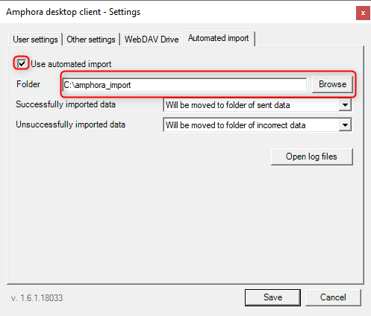Click the 'Use automated import' label text
This screenshot has height=316, width=371.
pos(71,64)
